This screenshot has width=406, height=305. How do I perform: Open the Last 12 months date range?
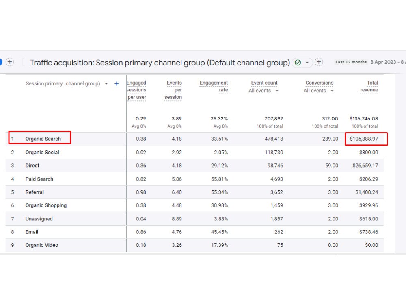tap(351, 62)
